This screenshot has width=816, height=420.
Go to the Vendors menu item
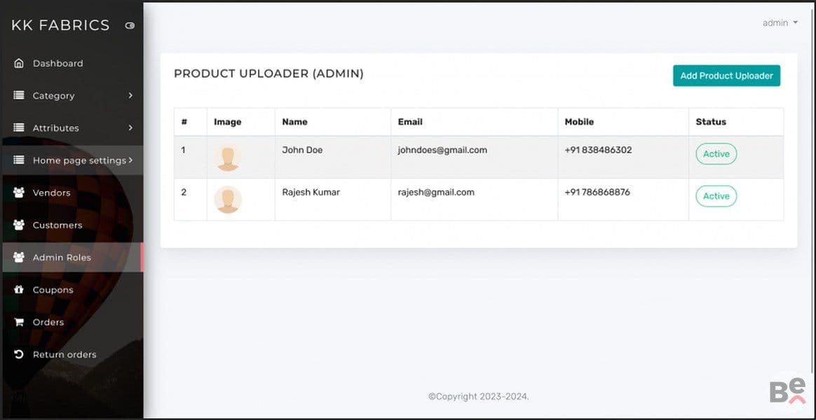(x=72, y=192)
